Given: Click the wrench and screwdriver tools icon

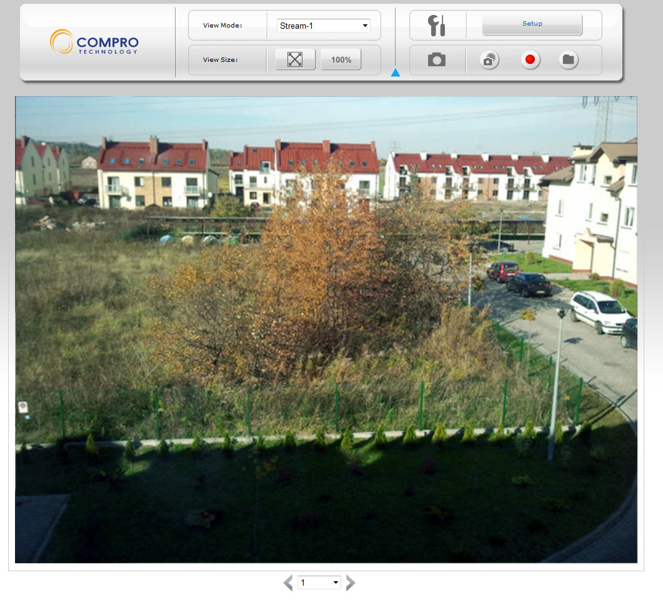Looking at the screenshot, I should 436,26.
